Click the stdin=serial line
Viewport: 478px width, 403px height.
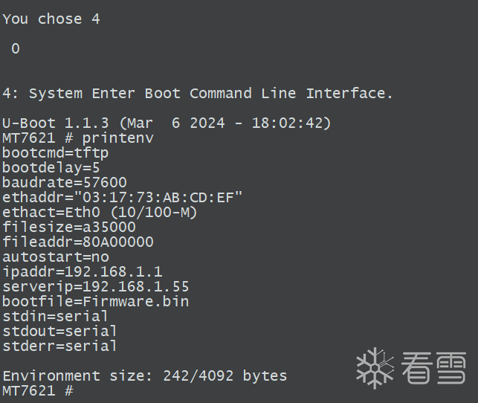coord(55,317)
